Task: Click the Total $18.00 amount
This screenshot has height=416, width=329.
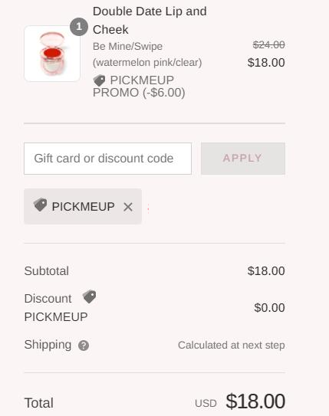Action: coord(255,401)
